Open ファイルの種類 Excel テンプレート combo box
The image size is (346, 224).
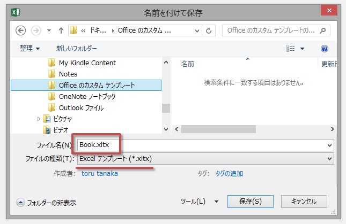(205, 158)
